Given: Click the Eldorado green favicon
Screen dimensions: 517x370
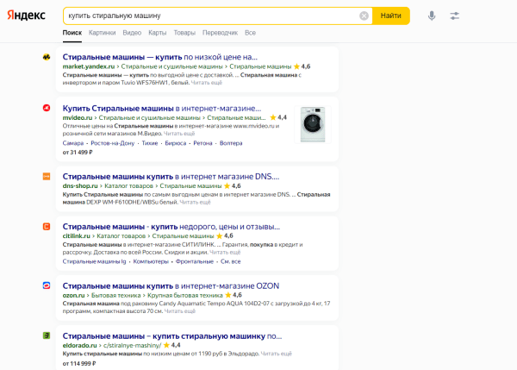Looking at the screenshot, I should (x=47, y=336).
